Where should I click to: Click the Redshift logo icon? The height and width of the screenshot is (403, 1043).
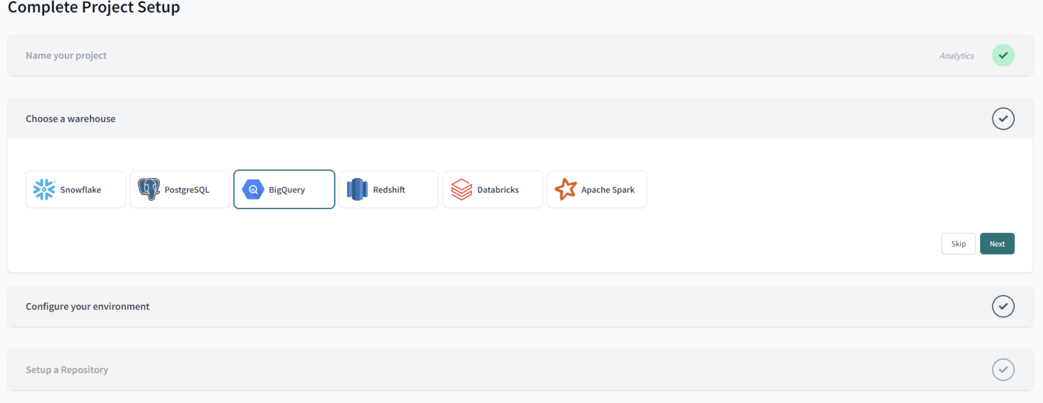[357, 189]
